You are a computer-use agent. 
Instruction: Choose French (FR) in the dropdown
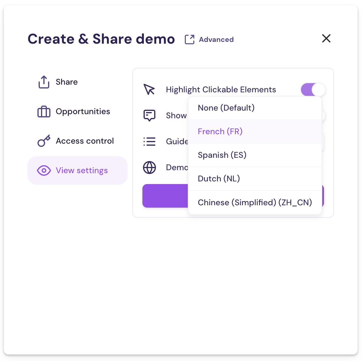[220, 132]
